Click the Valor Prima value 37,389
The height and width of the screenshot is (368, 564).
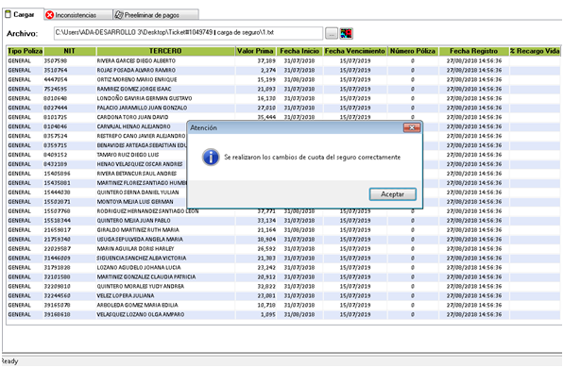point(266,60)
